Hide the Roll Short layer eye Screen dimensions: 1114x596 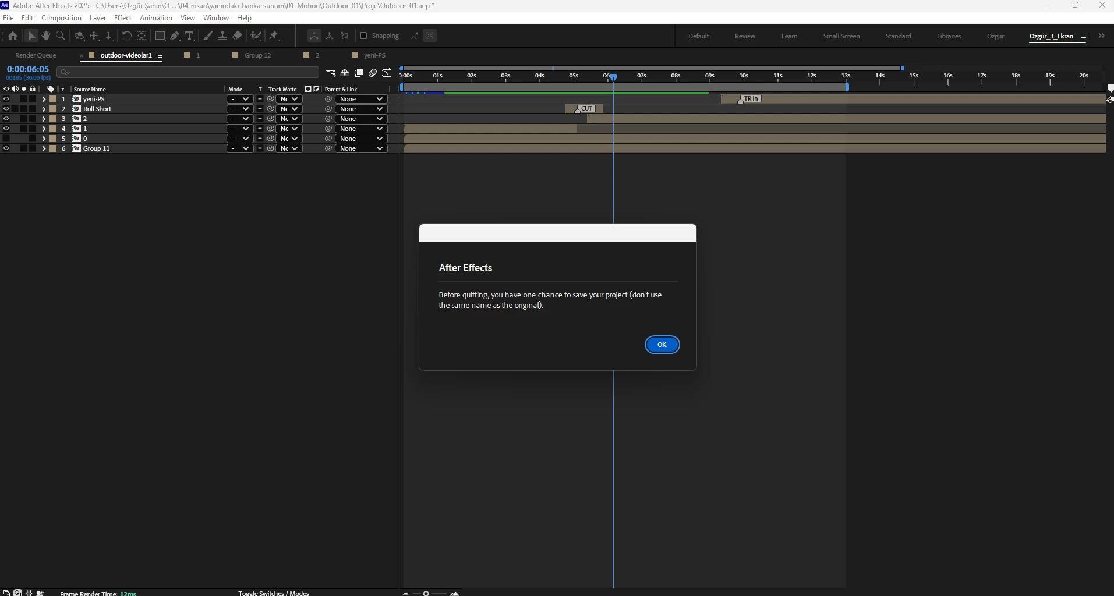[6, 109]
